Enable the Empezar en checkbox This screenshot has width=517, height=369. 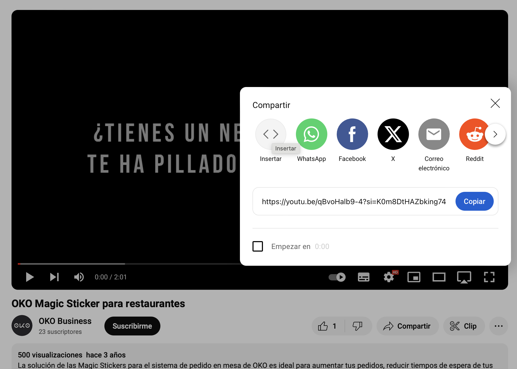tap(258, 246)
